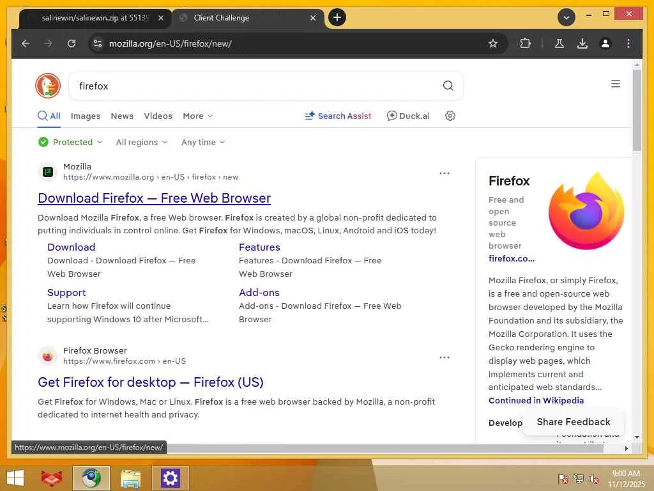Close the salinewin/salinewin.zip tab
Viewport: 654px width, 491px height.
(x=160, y=18)
